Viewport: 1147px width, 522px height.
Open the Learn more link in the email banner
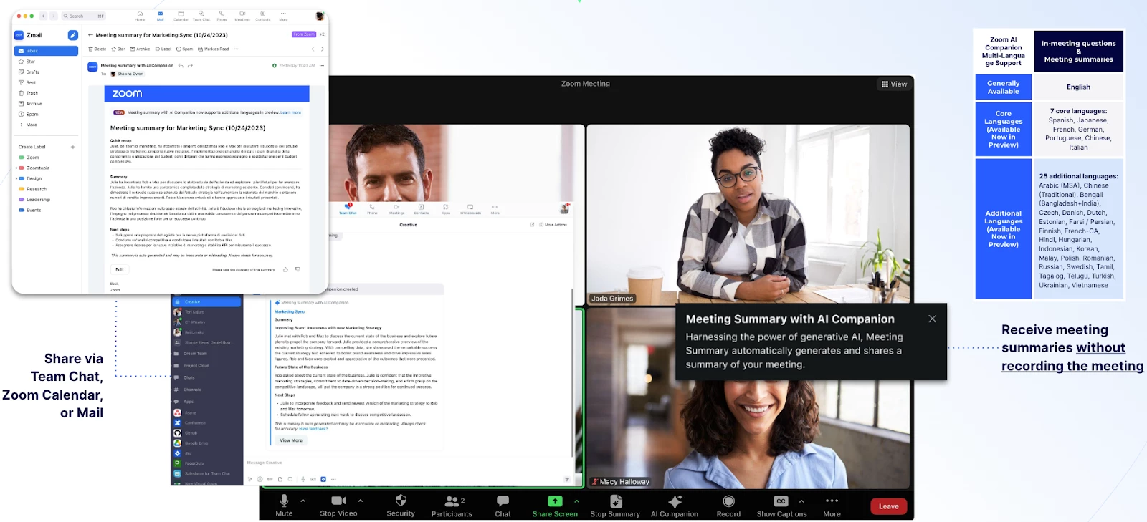point(290,112)
